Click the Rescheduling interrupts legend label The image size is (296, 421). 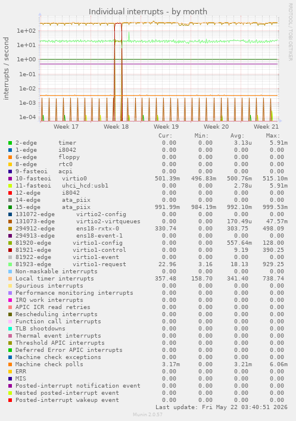[57, 314]
